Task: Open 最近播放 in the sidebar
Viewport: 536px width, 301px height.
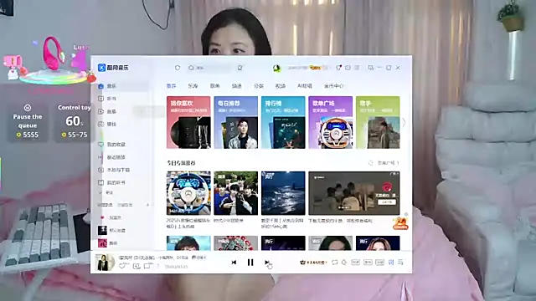Action: pos(123,157)
